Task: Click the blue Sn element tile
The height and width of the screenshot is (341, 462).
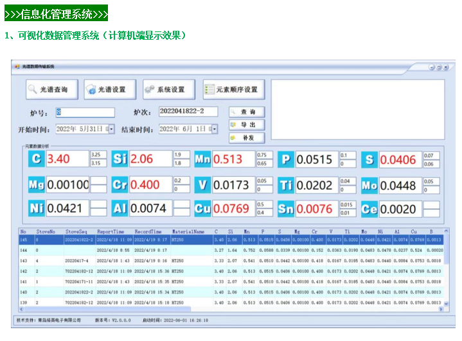Action: coord(286,208)
